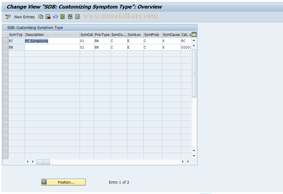Image resolution: width=283 pixels, height=194 pixels.
Task: Click the SymCat column header
Action: [87, 34]
